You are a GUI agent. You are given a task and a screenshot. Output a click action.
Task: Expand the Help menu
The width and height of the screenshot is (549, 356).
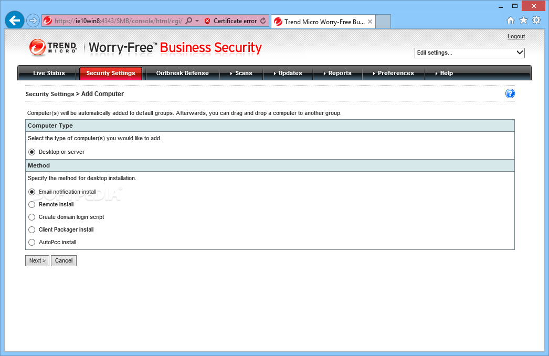point(444,73)
